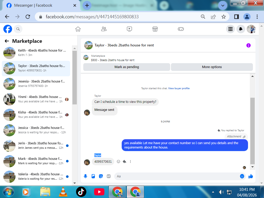Image resolution: width=264 pixels, height=198 pixels.
Task: Open VLC media player from taskbar
Action: 63,192
